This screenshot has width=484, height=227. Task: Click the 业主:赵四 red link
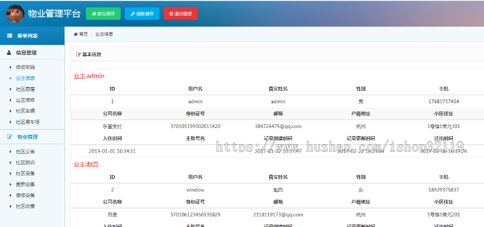86,164
